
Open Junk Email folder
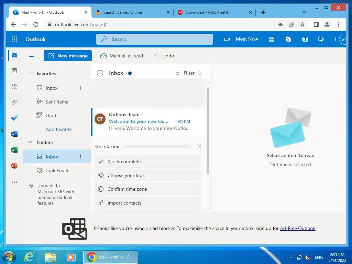pos(57,170)
